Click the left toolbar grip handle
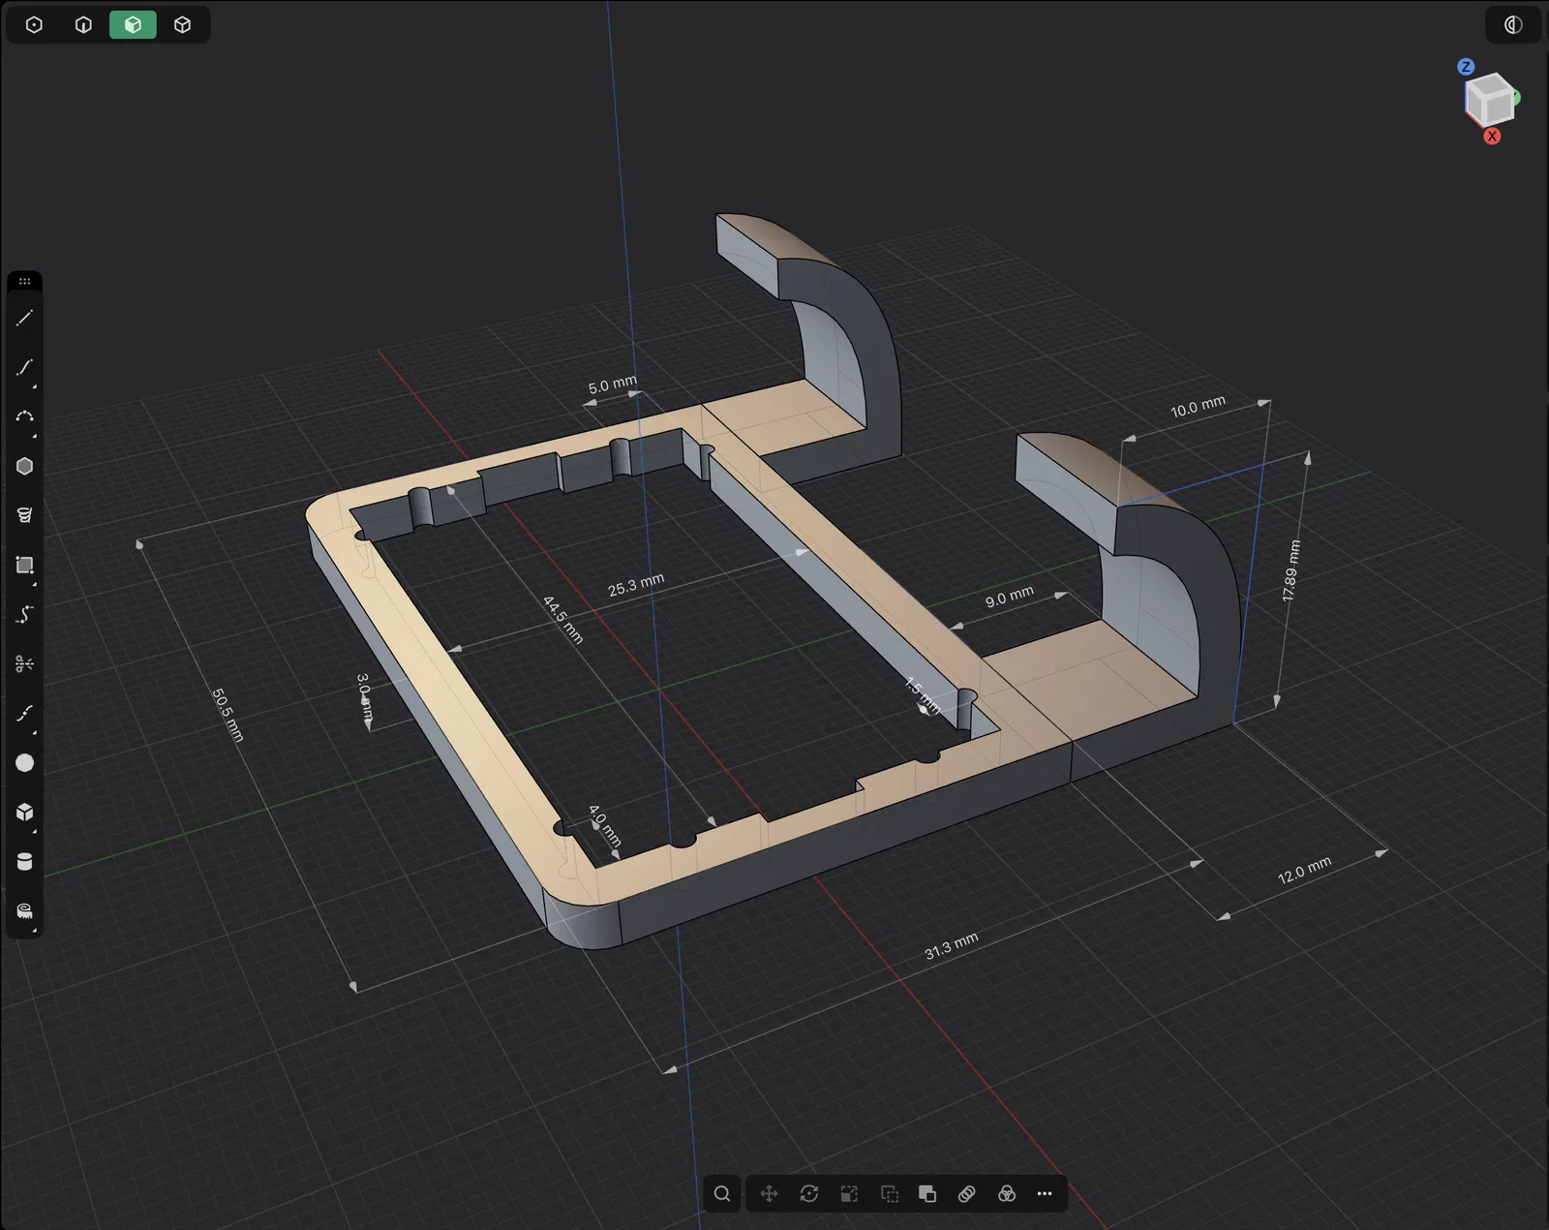Viewport: 1549px width, 1230px height. point(25,282)
